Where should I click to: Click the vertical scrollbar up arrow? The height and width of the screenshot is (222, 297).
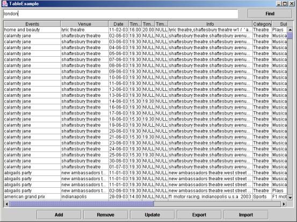[x=290, y=29]
